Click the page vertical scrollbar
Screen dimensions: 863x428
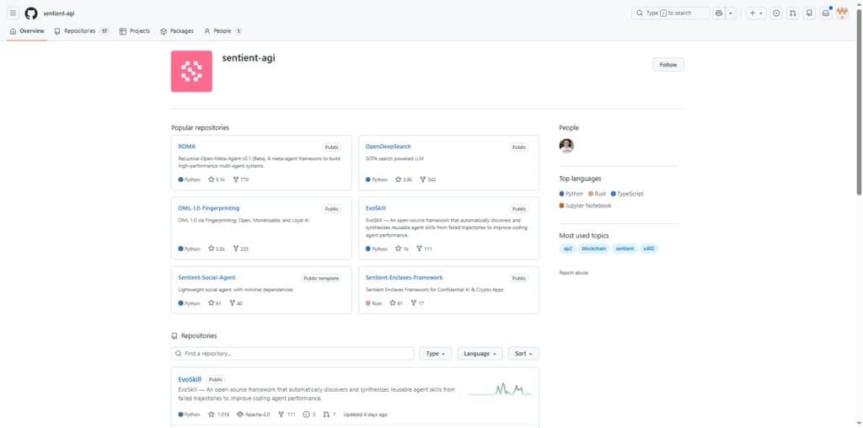[x=859, y=100]
